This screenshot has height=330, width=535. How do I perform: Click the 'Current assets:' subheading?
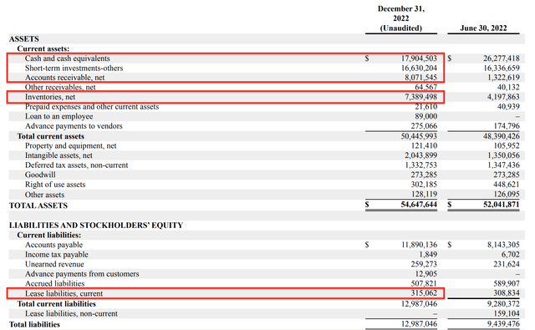point(43,48)
